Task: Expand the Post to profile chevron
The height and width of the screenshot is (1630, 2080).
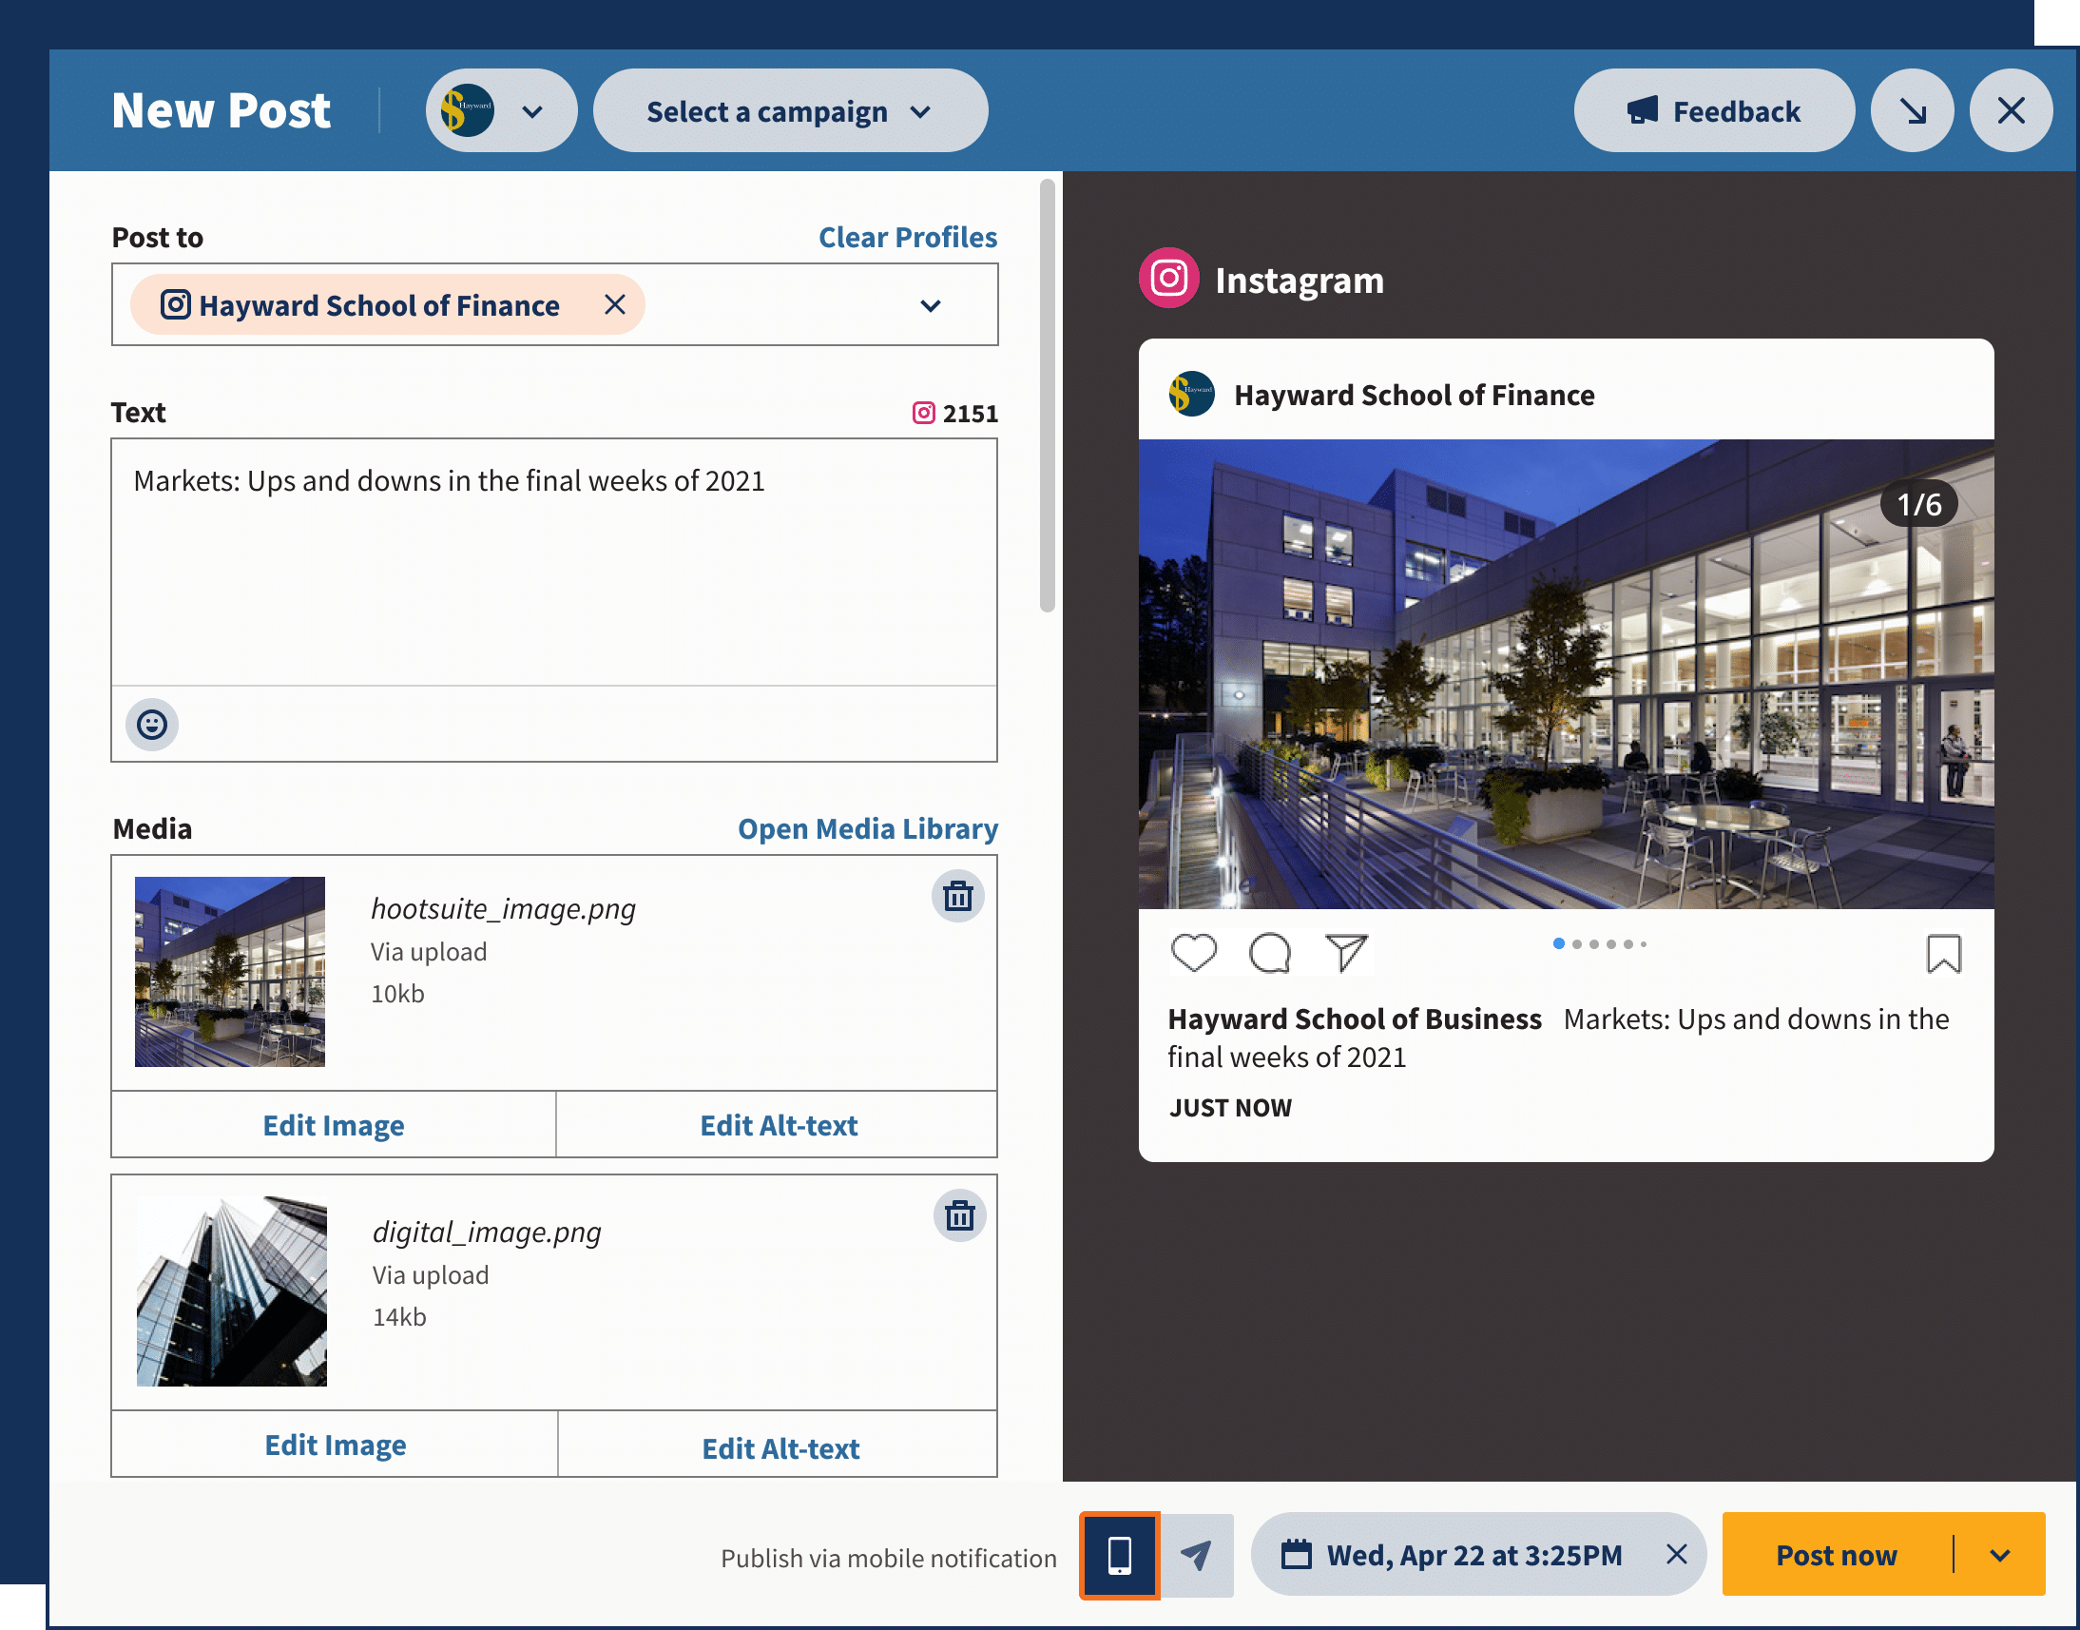Action: click(931, 305)
